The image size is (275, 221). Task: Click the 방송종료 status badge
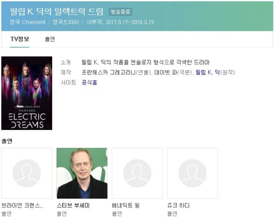120,12
